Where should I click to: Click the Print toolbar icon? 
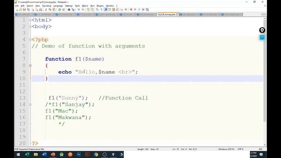(x=40, y=10)
